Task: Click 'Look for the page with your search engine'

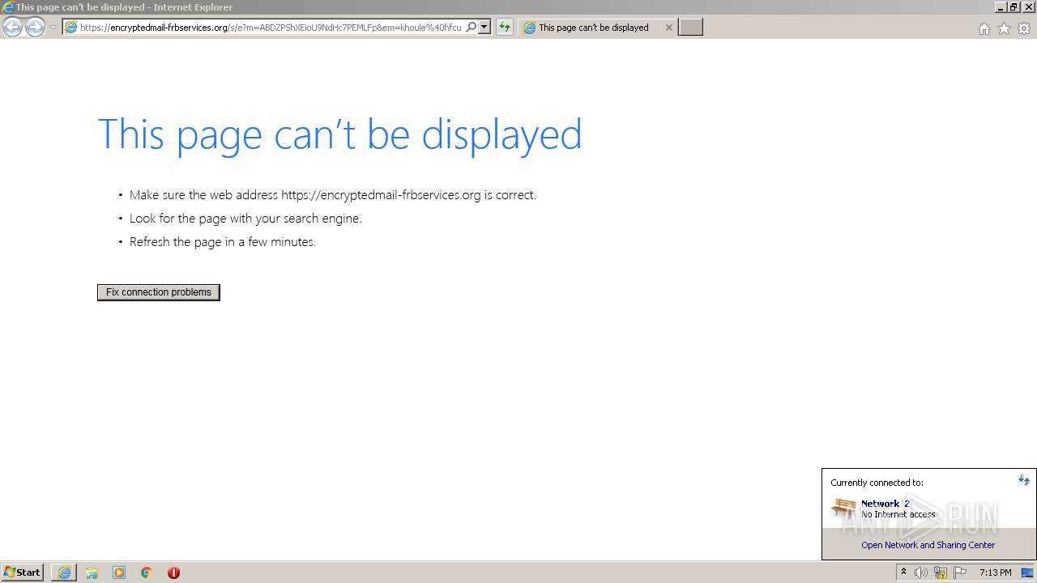Action: (245, 219)
